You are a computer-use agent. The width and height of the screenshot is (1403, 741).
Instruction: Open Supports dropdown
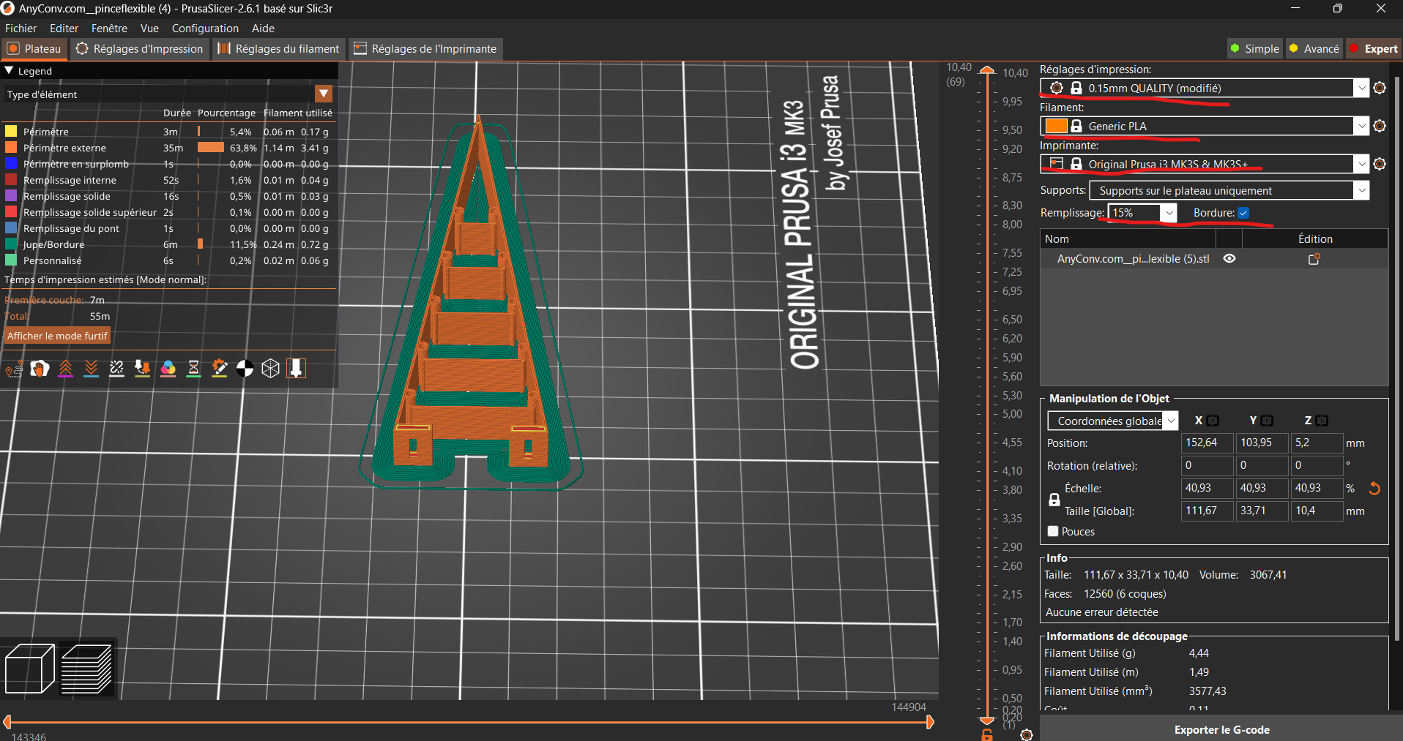coord(1361,190)
